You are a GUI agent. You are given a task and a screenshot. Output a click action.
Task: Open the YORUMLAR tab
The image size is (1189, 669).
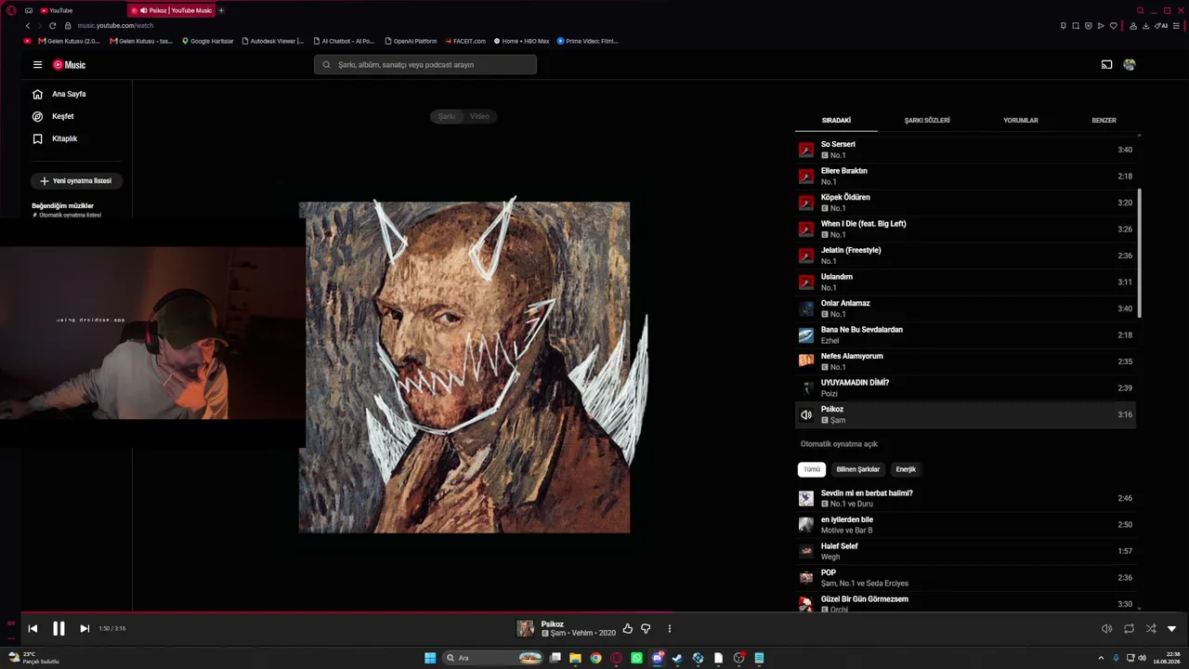coord(1021,121)
